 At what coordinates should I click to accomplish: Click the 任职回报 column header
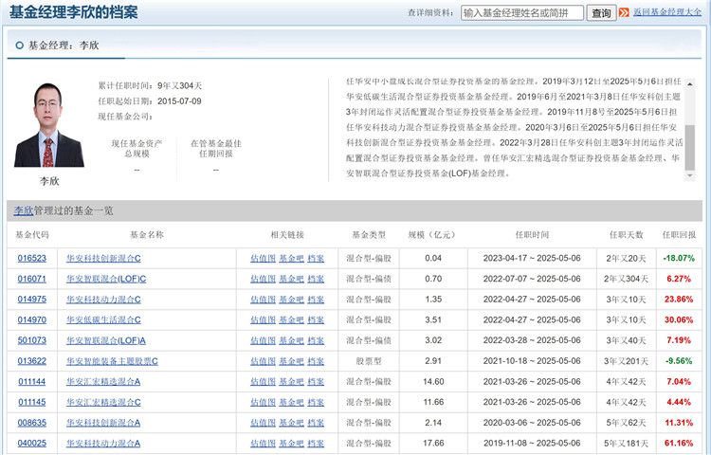678,234
